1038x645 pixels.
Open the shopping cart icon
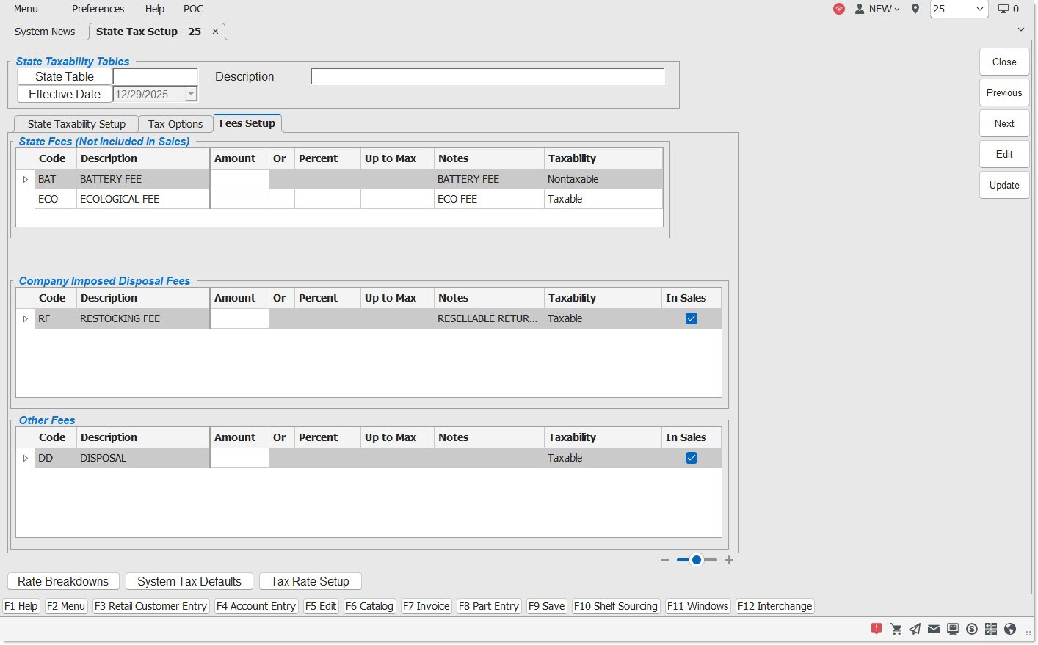coord(896,629)
